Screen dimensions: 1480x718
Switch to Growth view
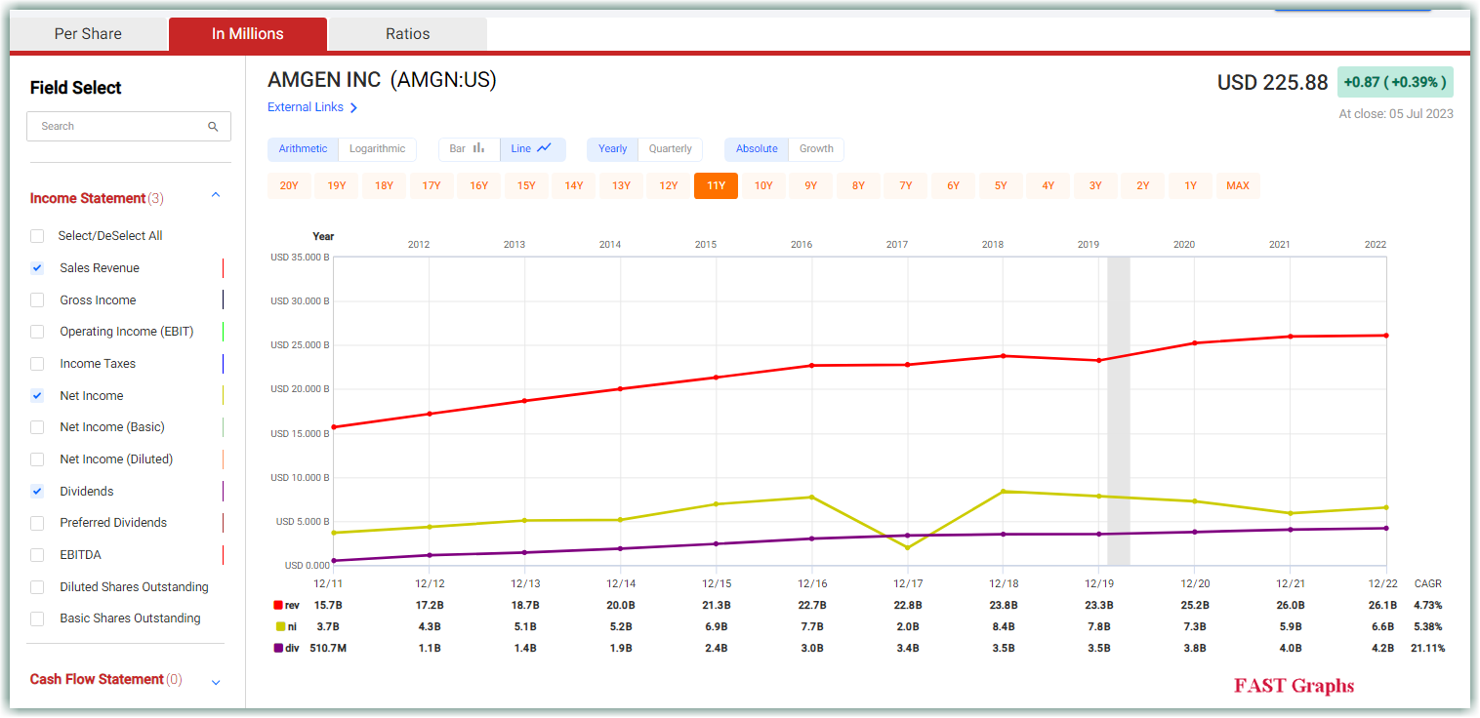[x=816, y=149]
